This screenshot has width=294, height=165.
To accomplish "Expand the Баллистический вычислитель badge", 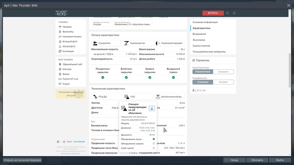I will click(x=170, y=97).
